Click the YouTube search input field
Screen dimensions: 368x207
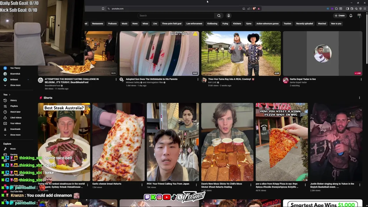[176, 16]
